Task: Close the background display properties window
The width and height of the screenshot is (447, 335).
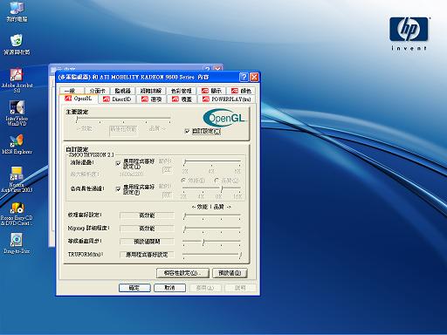Action: pos(217,69)
